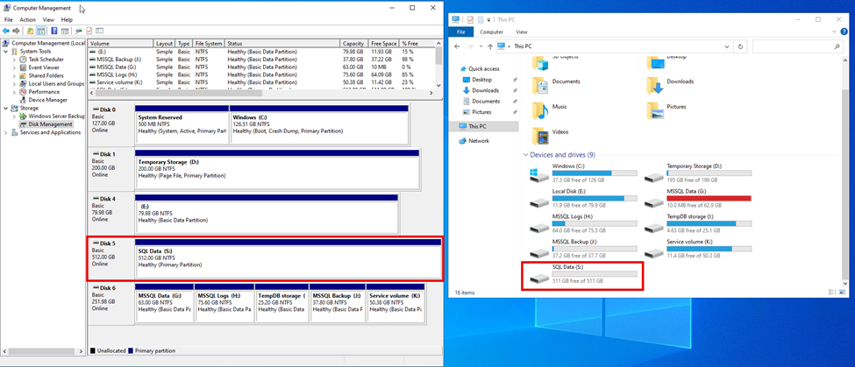The image size is (855, 367).
Task: Click the Explorer Help question-mark icon
Action: pos(844,32)
